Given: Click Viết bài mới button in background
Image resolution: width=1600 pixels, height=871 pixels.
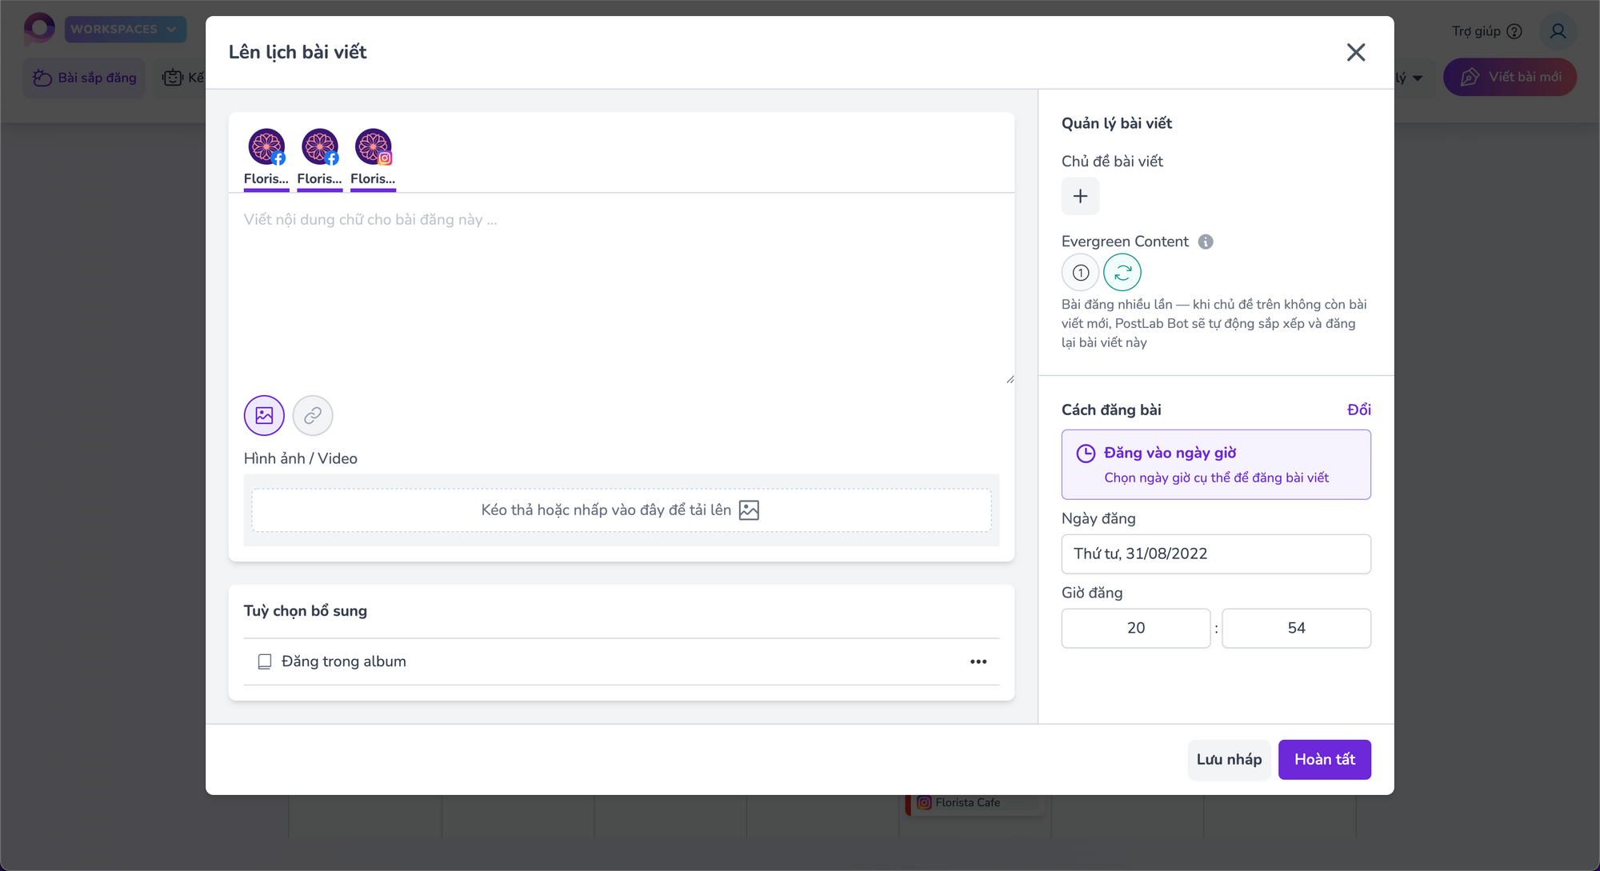Looking at the screenshot, I should pyautogui.click(x=1510, y=77).
